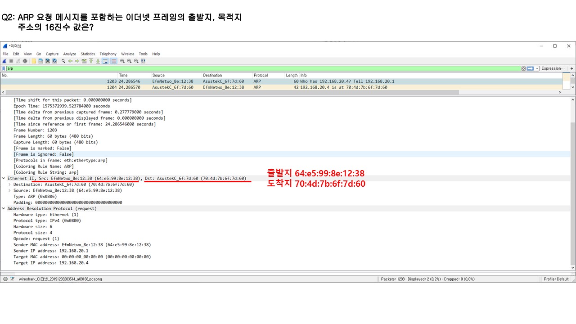Screen dimensions: 576x324
Task: Select Sender IP address 192.168.20.1 line
Action: tap(51, 251)
